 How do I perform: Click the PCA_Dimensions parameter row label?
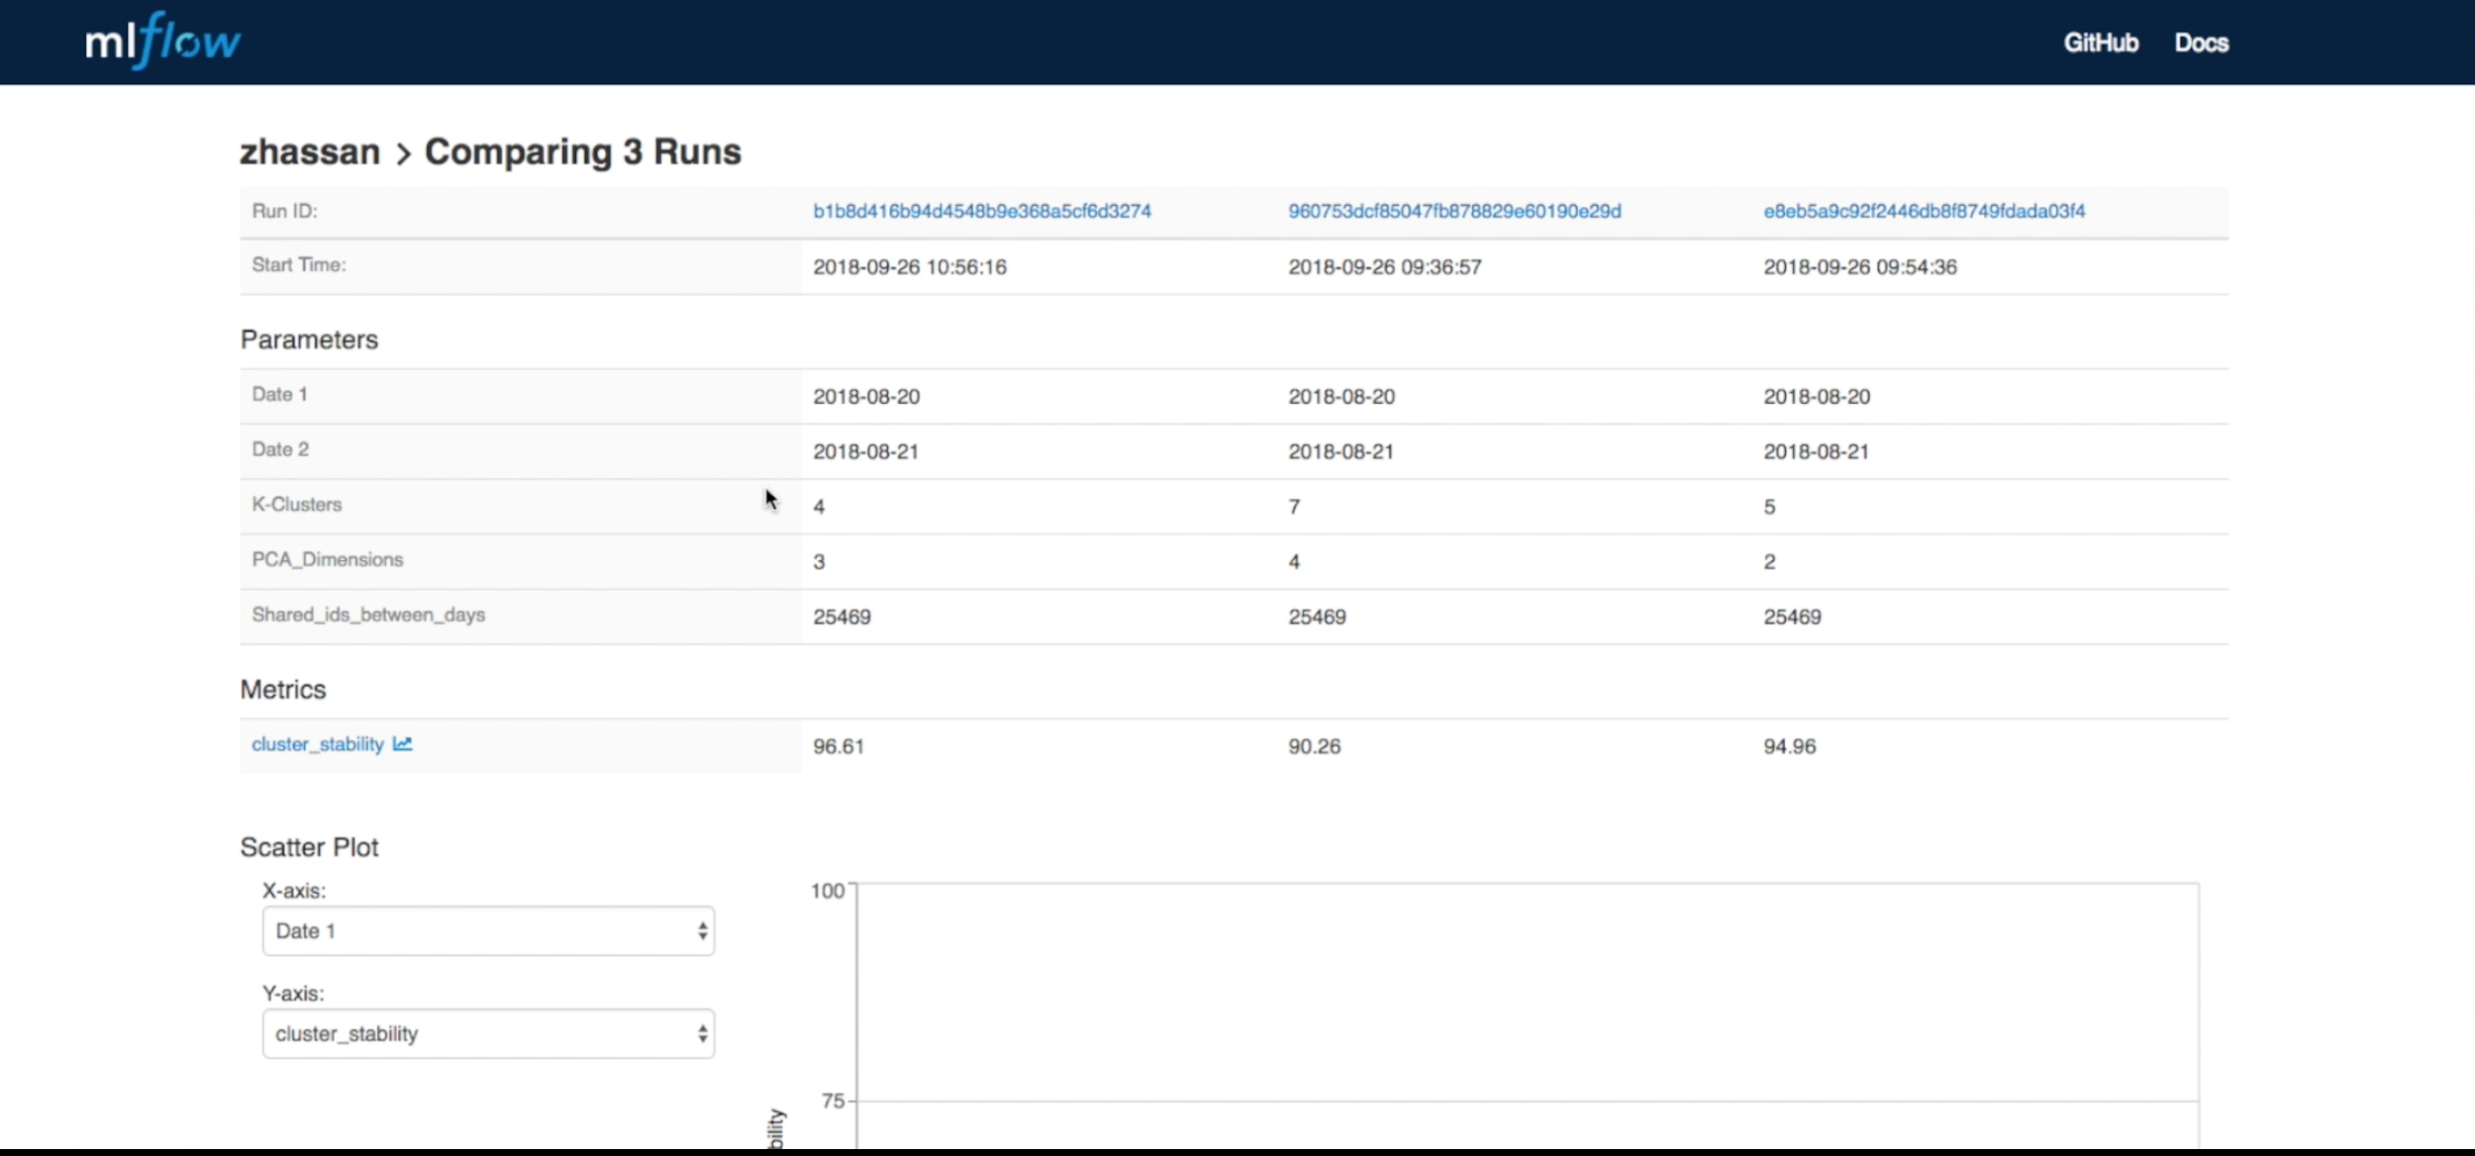click(327, 560)
